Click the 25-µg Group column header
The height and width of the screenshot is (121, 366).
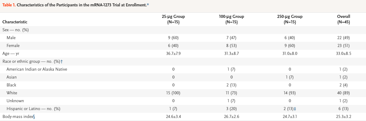tap(173, 19)
